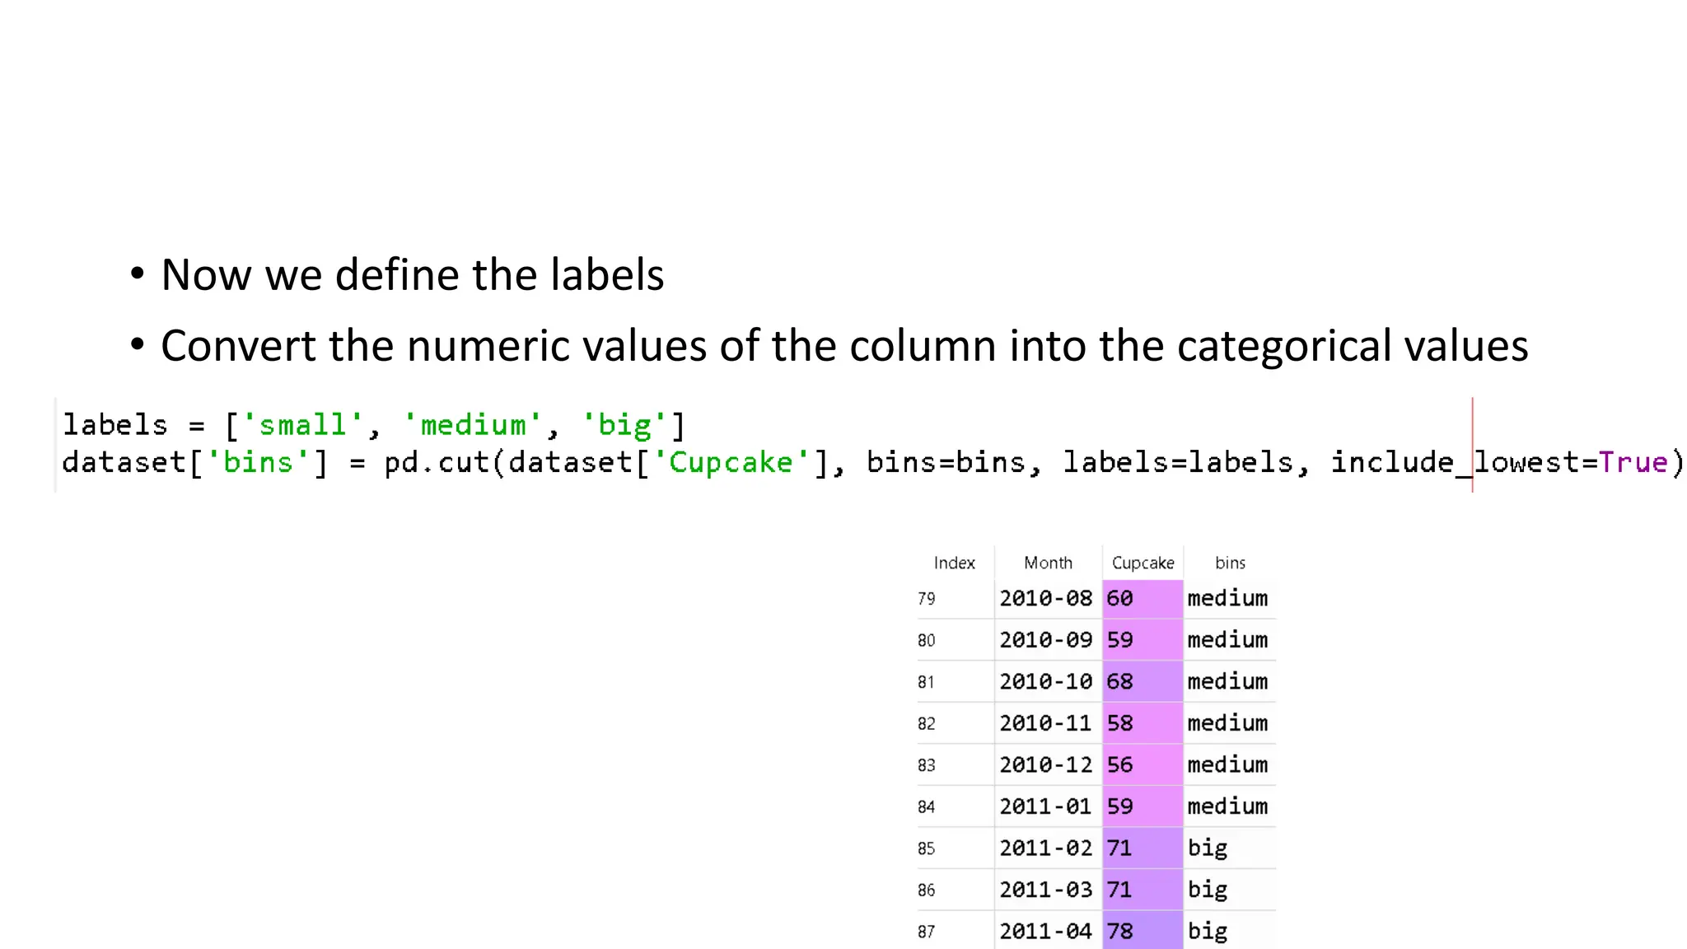Click the month cell 2011-04

pyautogui.click(x=1046, y=931)
